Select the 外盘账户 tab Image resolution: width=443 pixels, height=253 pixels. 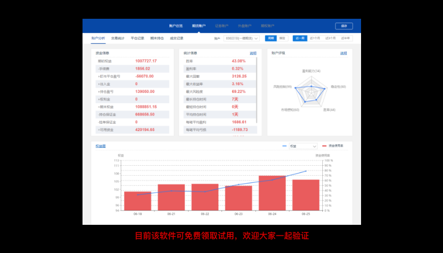click(244, 26)
